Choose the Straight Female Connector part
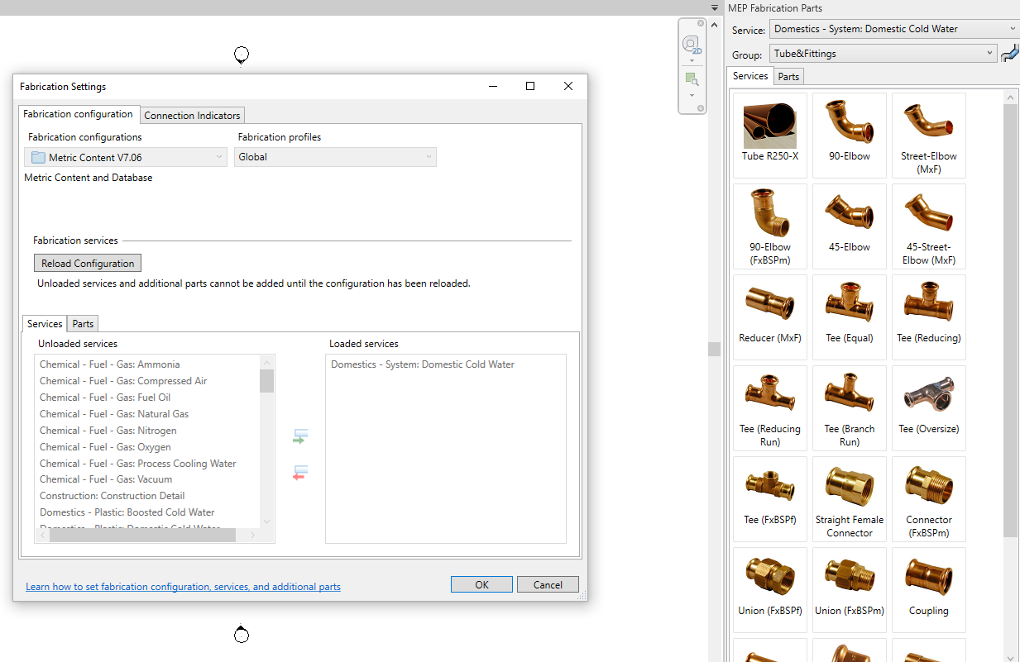 point(850,498)
